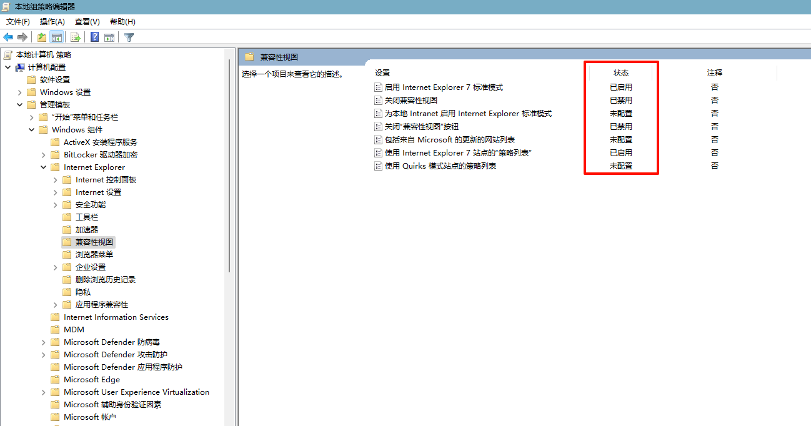Expand the Internet 设置 node

pos(55,192)
